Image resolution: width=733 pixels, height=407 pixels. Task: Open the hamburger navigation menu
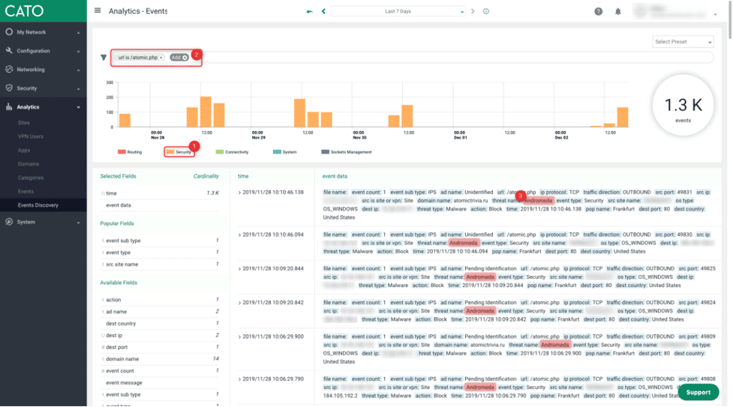click(x=98, y=10)
